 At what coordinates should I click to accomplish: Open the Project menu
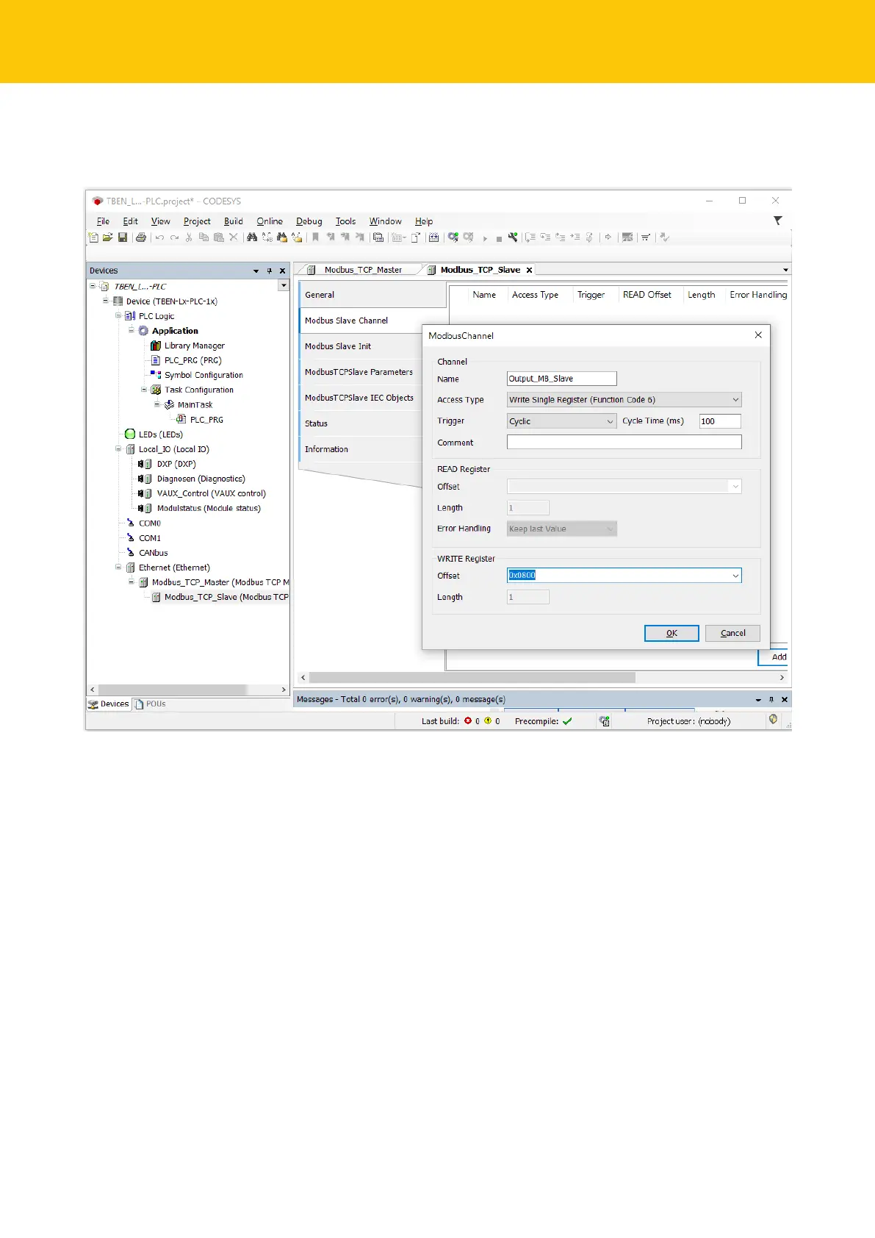pyautogui.click(x=197, y=221)
